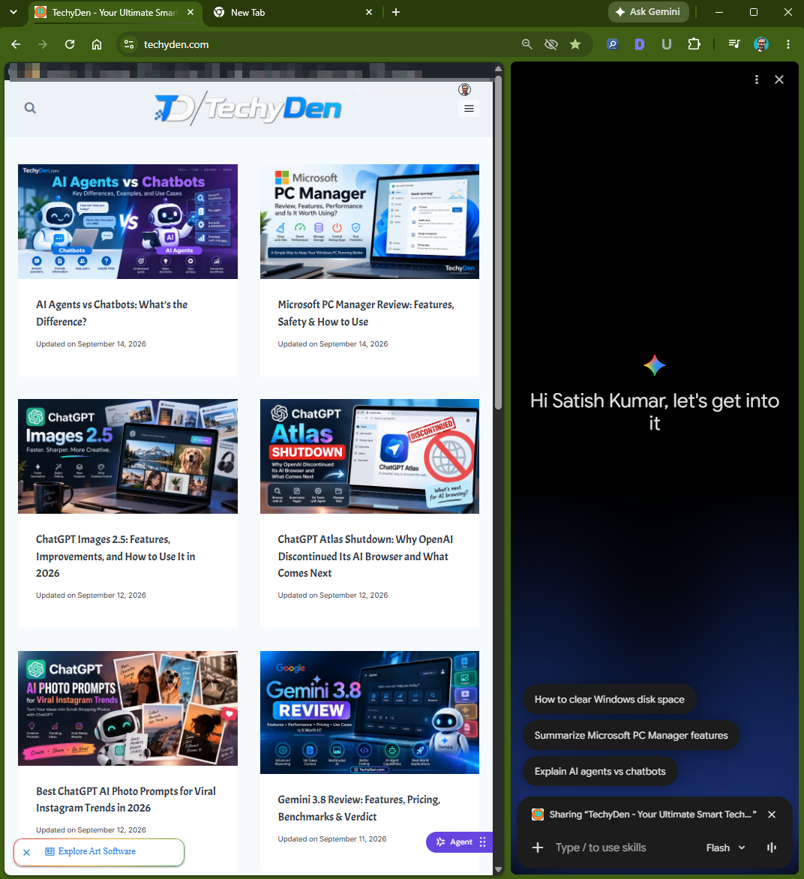Click the crossed-out eye icon in the address bar
Image resolution: width=804 pixels, height=879 pixels.
pos(551,44)
